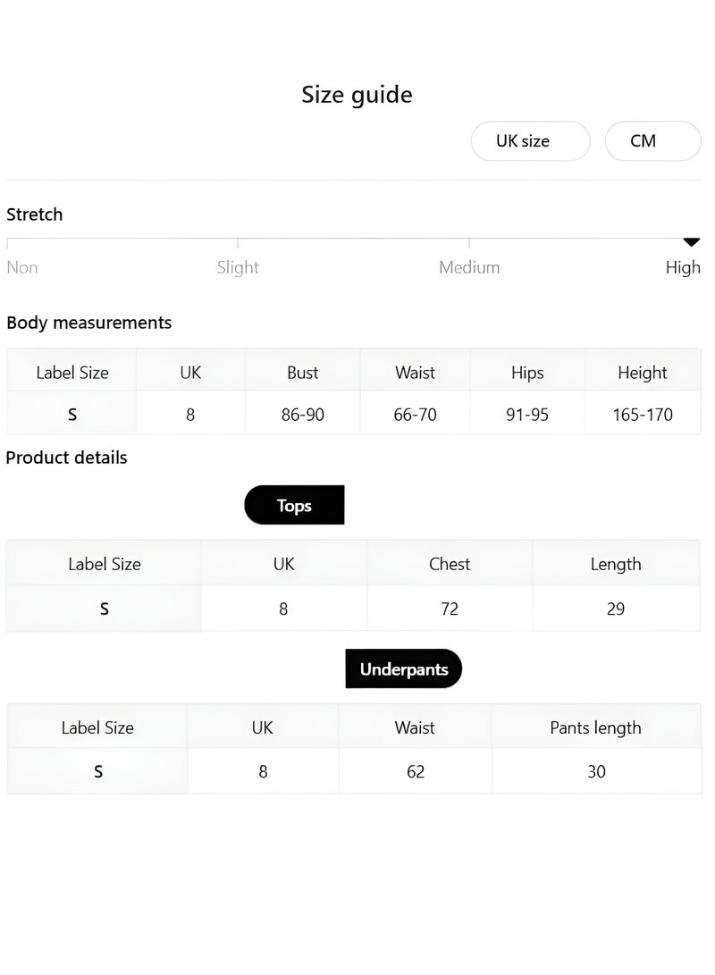The width and height of the screenshot is (715, 975).
Task: Click the Size guide heading
Action: pyautogui.click(x=357, y=95)
